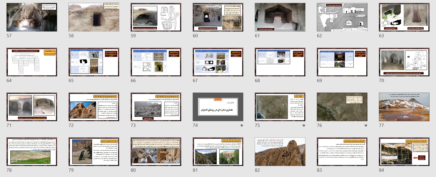Select slide 84 with scaffolding and red arrow

pos(404,152)
